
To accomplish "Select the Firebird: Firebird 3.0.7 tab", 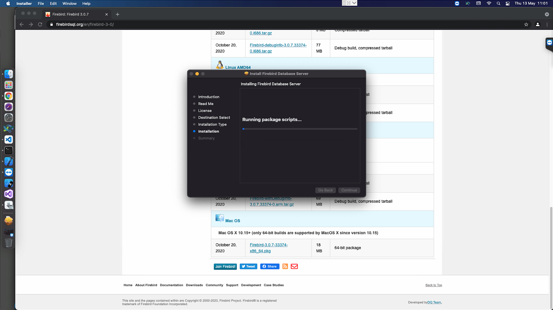I will [x=77, y=14].
